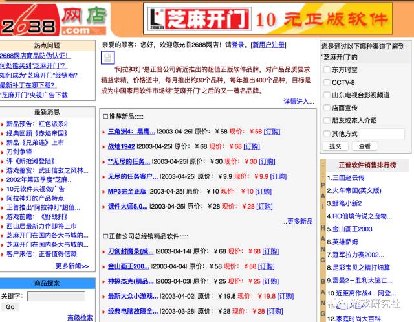Click the 登录 login link

tap(238, 45)
